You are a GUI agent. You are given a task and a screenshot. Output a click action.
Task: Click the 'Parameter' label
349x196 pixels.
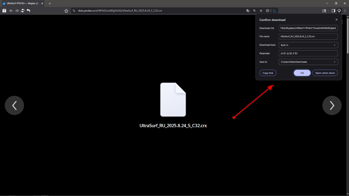coord(264,53)
